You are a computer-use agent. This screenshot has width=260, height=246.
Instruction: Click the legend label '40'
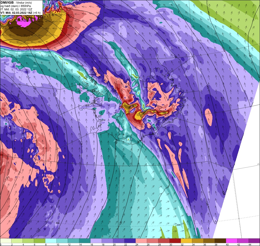click(227, 244)
